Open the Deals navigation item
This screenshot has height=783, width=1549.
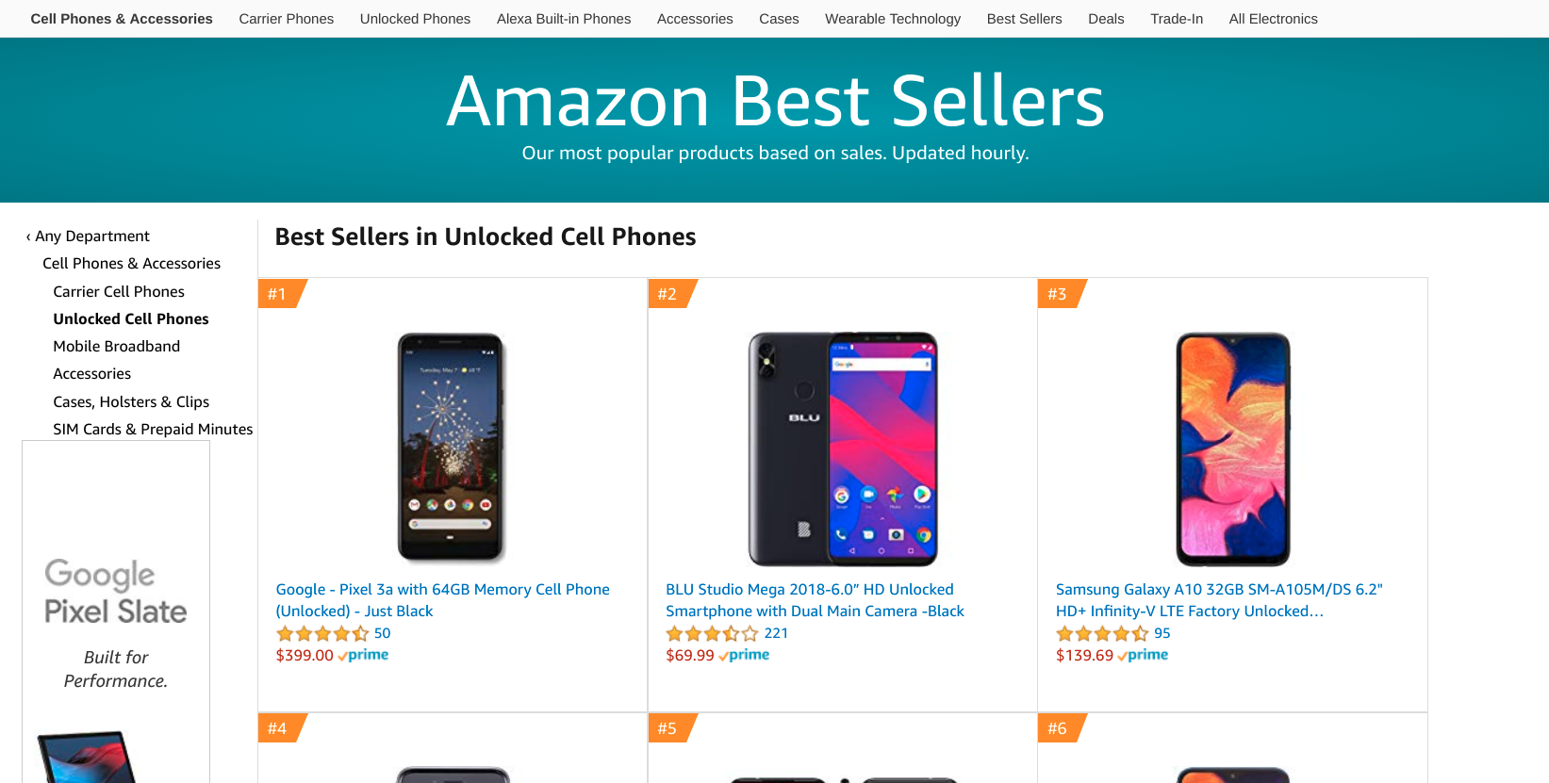[1105, 19]
